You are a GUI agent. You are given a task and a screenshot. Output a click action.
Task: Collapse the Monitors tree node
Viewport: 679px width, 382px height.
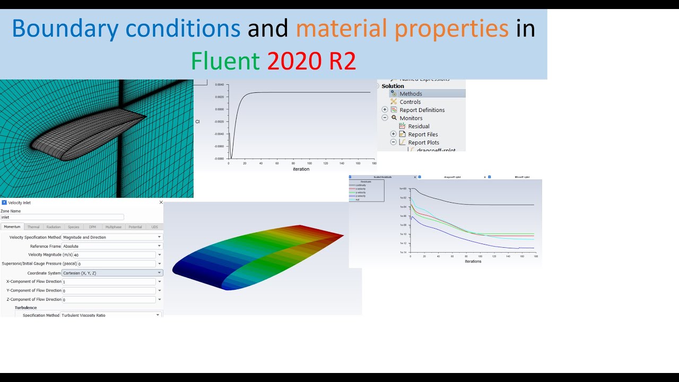point(385,118)
